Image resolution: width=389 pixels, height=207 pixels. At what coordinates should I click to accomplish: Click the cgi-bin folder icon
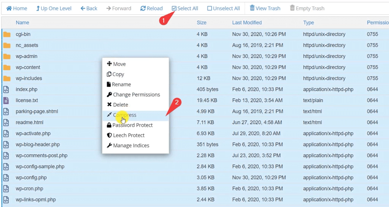point(7,34)
